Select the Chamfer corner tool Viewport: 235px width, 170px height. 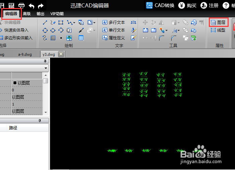pyautogui.click(x=174, y=38)
